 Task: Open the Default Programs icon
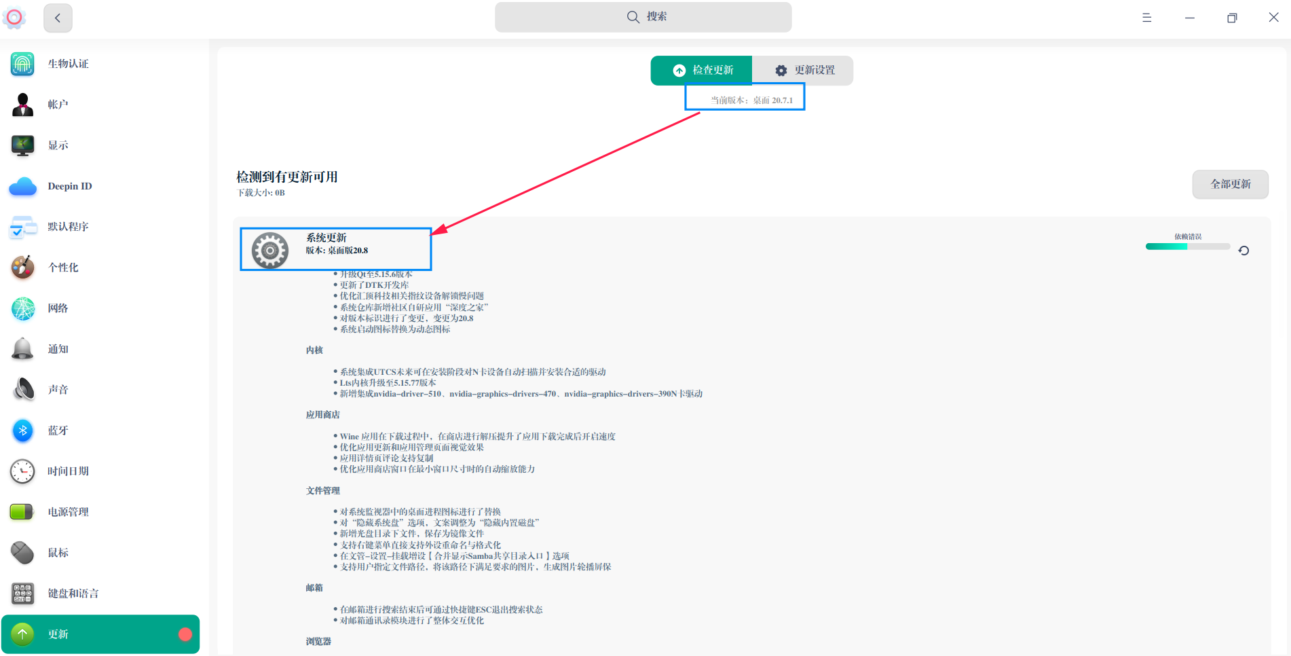pos(22,227)
